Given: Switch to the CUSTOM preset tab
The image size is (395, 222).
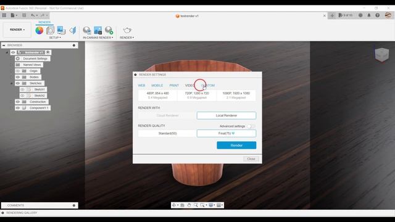Looking at the screenshot, I should pyautogui.click(x=208, y=86).
